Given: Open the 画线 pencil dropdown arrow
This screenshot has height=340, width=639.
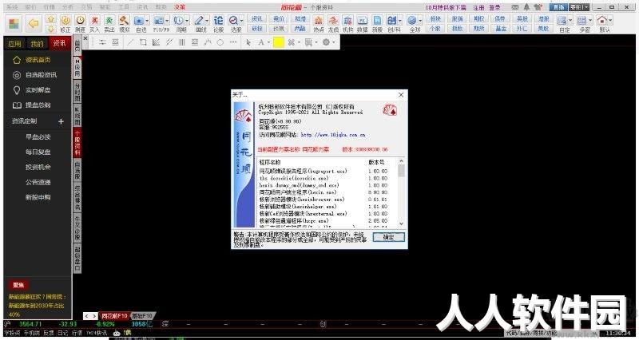Looking at the screenshot, I should (x=207, y=20).
